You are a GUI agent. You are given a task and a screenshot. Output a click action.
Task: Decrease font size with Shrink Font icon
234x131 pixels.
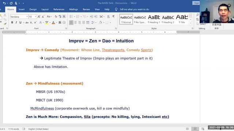(43, 17)
